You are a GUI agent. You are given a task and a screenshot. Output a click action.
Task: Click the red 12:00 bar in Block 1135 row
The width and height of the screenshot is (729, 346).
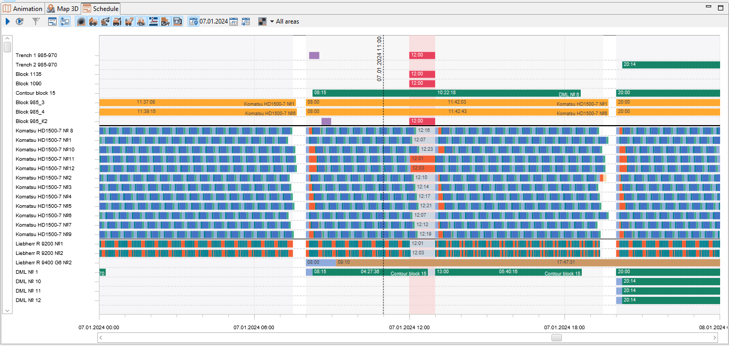pos(422,74)
